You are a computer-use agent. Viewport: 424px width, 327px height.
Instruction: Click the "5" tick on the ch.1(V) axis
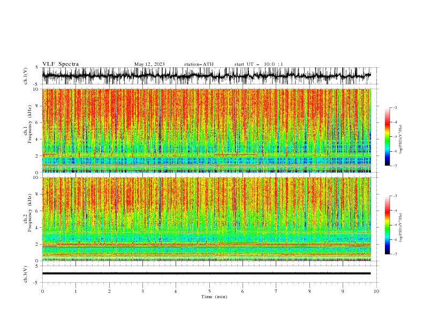(x=37, y=68)
